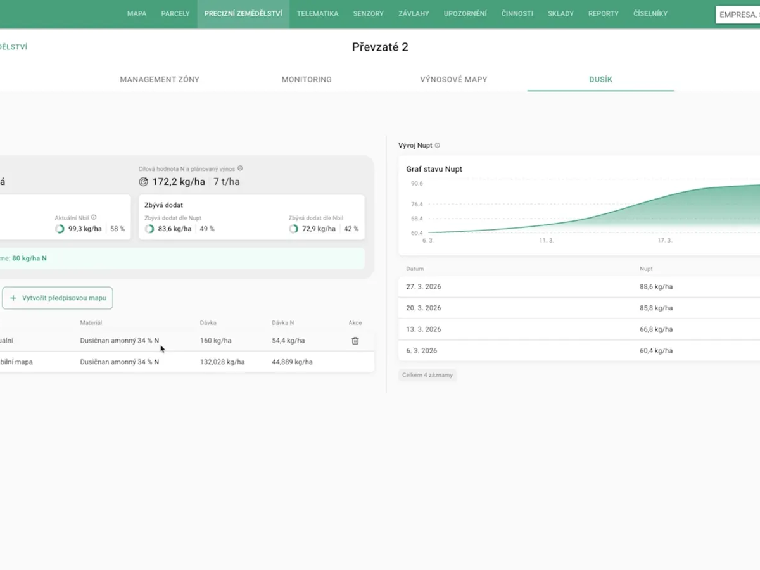Open the Reporty menu item

tap(603, 13)
